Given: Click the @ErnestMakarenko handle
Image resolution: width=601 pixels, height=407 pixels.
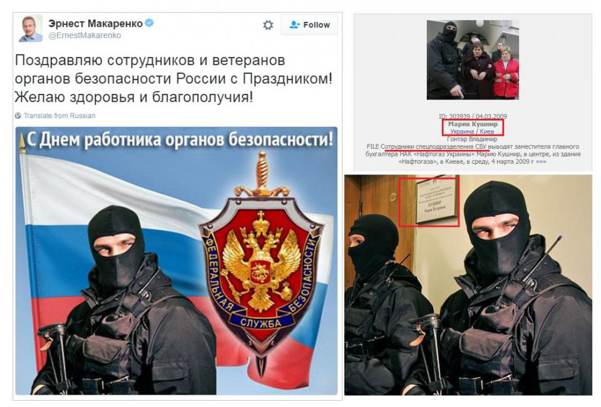Looking at the screenshot, I should pos(85,35).
